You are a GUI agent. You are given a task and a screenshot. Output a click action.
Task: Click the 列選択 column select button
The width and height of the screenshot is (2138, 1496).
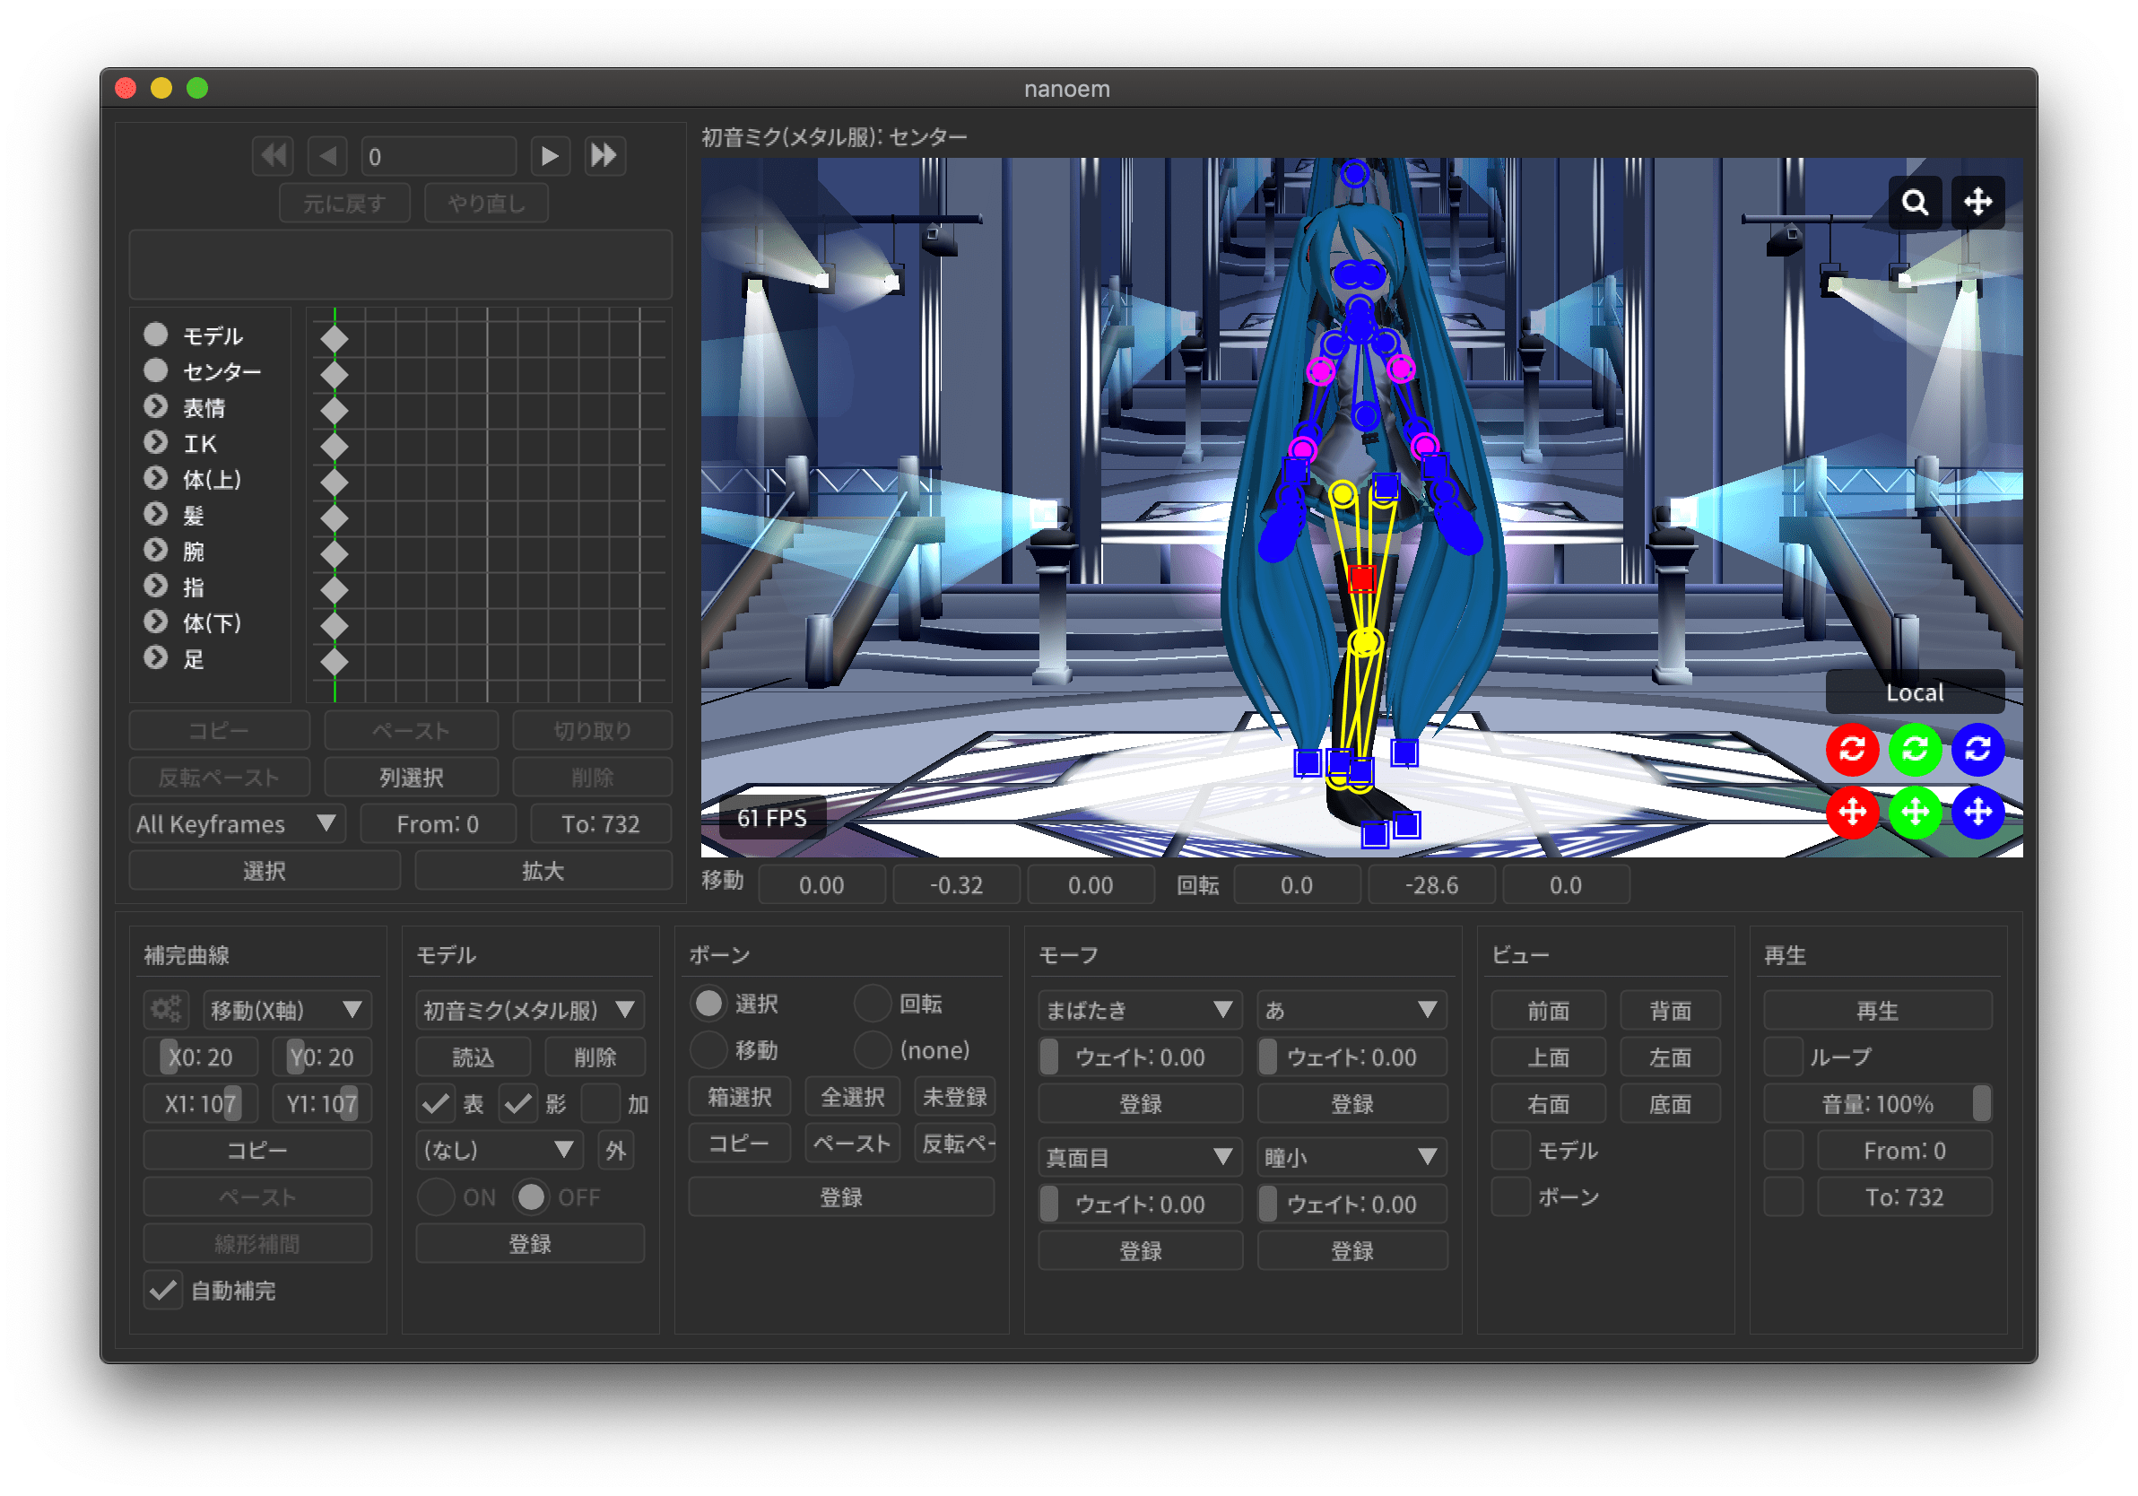tap(411, 777)
